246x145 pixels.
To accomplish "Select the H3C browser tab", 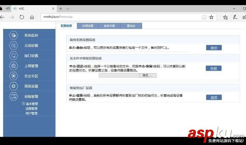I will pyautogui.click(x=34, y=9).
